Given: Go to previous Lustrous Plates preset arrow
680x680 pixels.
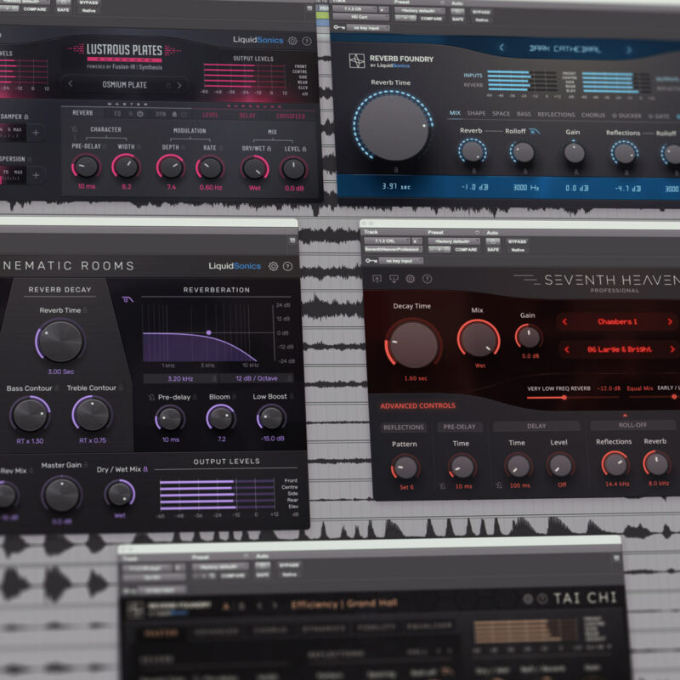Looking at the screenshot, I should click(x=71, y=83).
